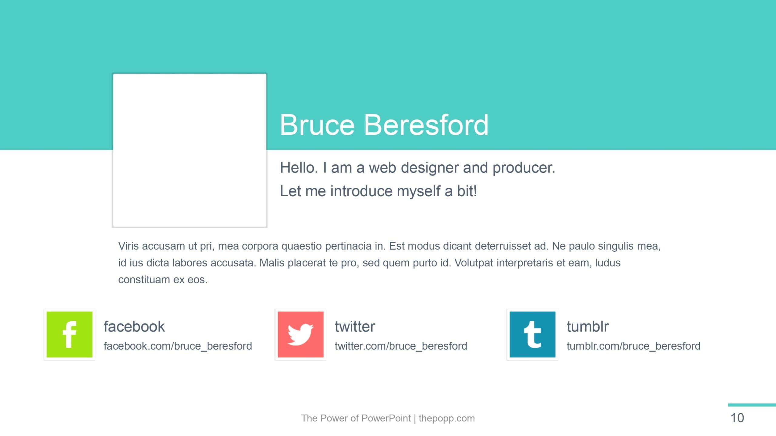Click the 'Let me introduce myself a bit!' line
Viewport: 776px width, 436px height.
tap(378, 191)
